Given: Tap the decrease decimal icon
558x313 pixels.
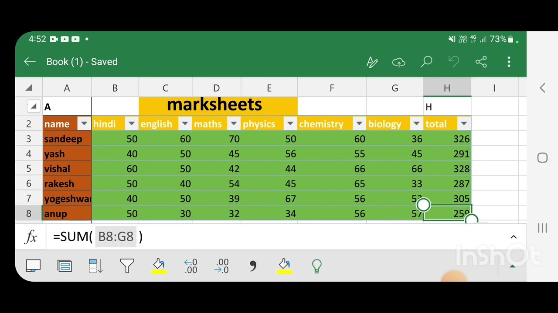Looking at the screenshot, I should coord(222,266).
